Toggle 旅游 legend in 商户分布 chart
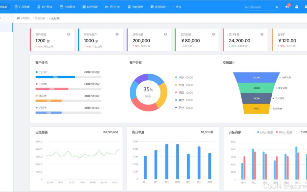The width and height of the screenshot is (307, 192). tap(184, 85)
